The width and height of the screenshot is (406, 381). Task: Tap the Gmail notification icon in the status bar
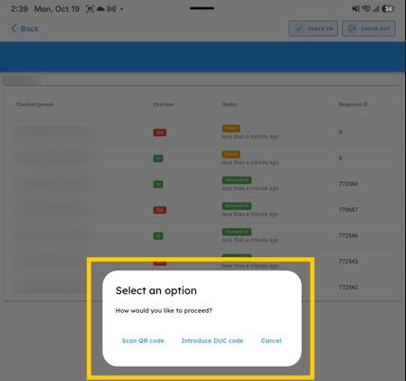tap(111, 9)
